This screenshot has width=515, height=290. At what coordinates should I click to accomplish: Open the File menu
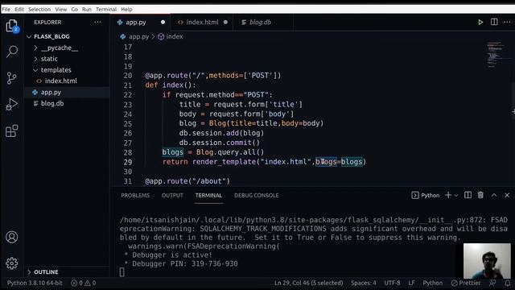6,9
